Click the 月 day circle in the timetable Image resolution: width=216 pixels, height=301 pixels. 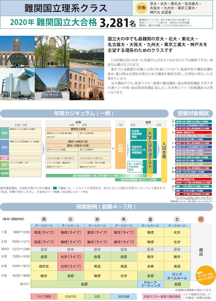[44, 219]
